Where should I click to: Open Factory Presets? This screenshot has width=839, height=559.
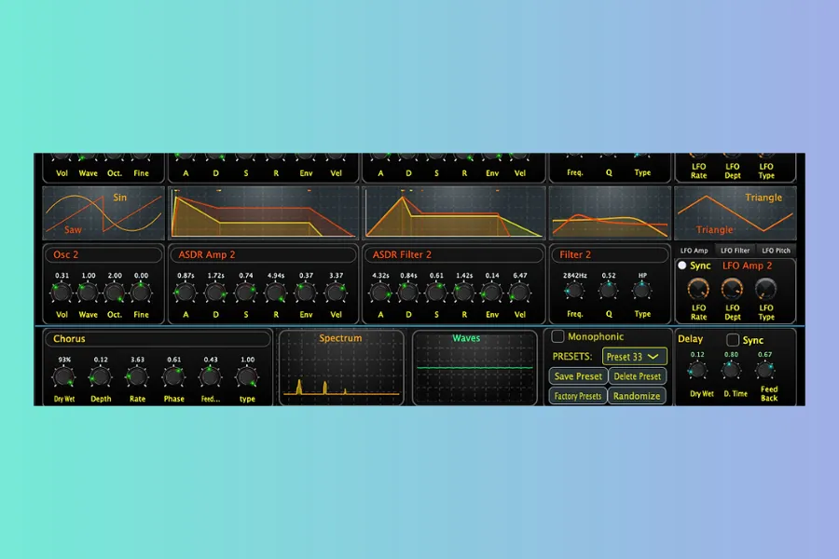[578, 396]
